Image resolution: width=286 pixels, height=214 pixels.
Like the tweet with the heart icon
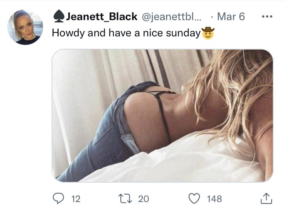pos(194,199)
